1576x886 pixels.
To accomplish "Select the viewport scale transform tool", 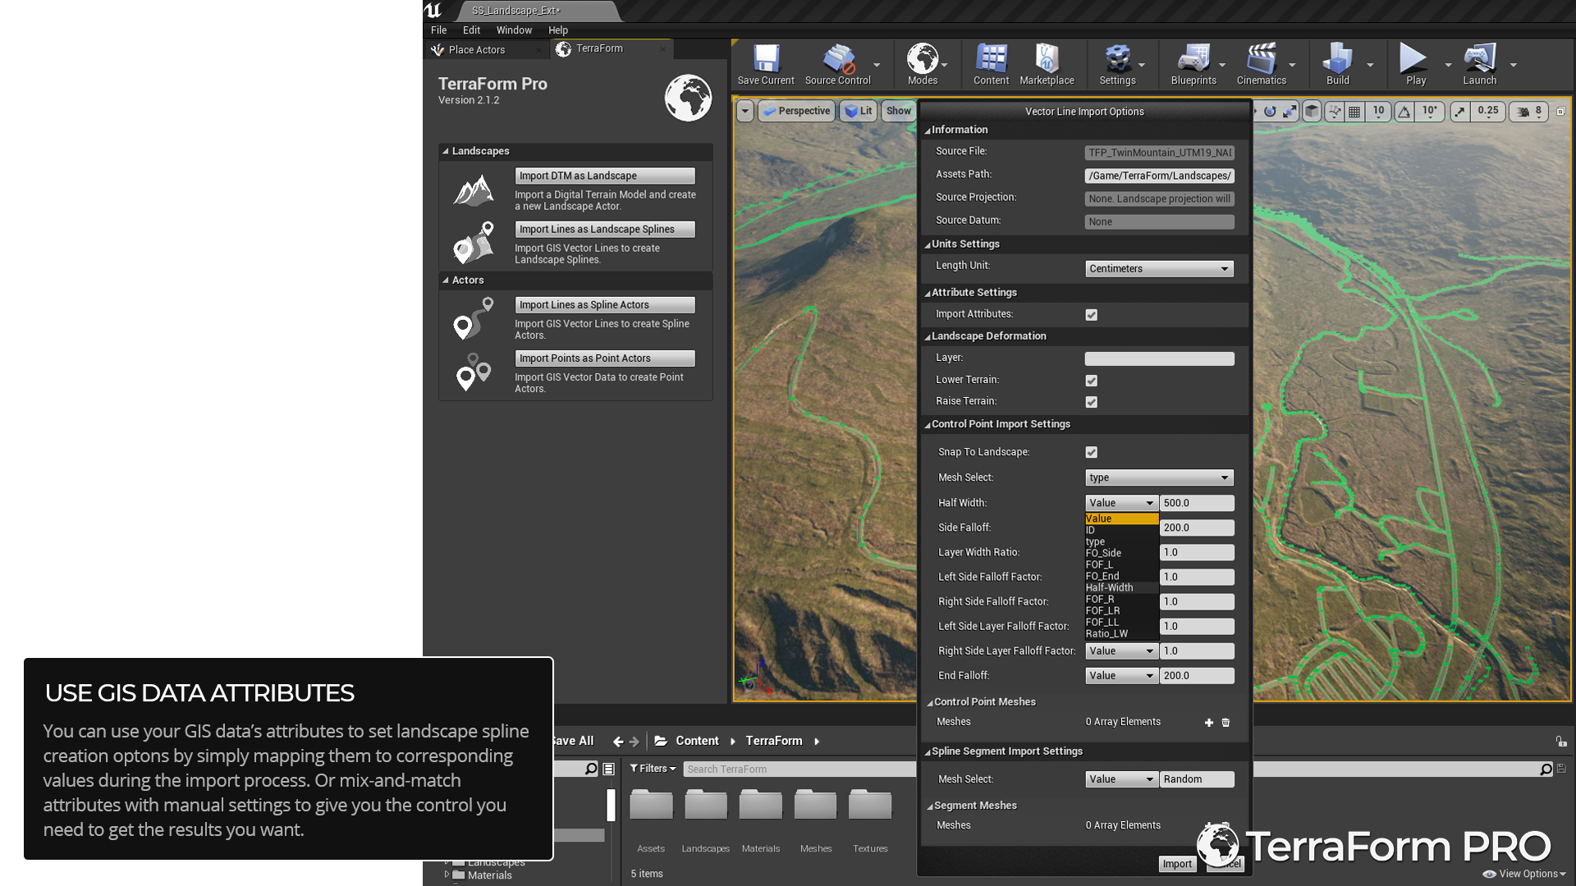I will [1290, 112].
